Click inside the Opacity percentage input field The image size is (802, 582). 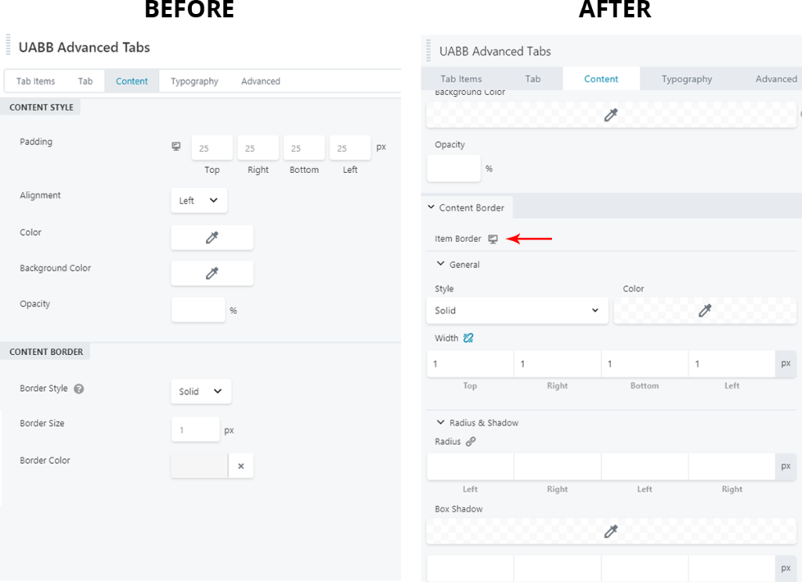click(198, 309)
